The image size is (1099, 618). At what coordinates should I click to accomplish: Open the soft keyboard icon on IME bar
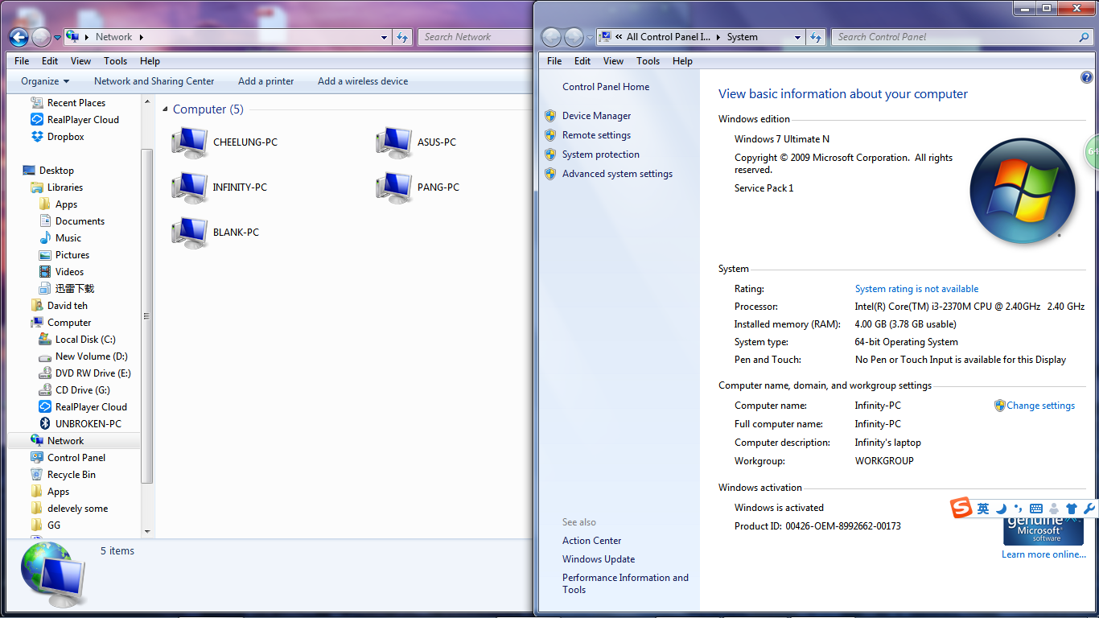point(1036,509)
